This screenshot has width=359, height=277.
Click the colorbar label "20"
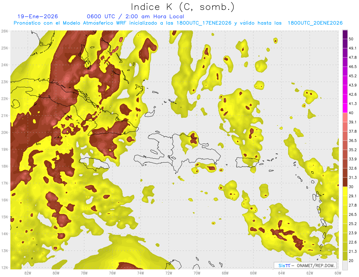click(x=352, y=261)
